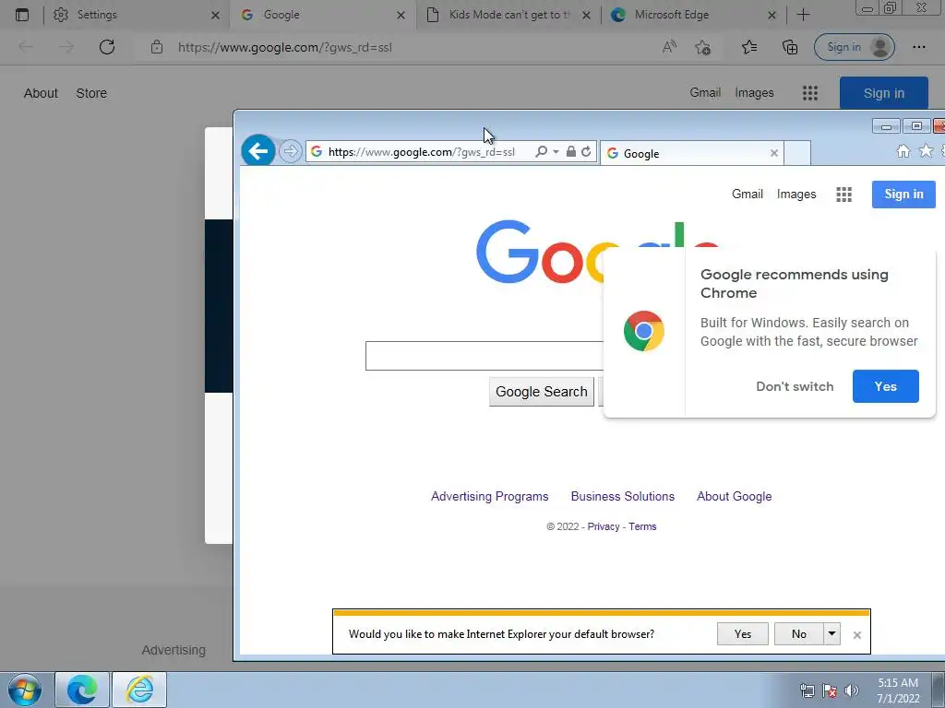
Task: Close the Kids Mode tab in Edge
Action: point(586,15)
